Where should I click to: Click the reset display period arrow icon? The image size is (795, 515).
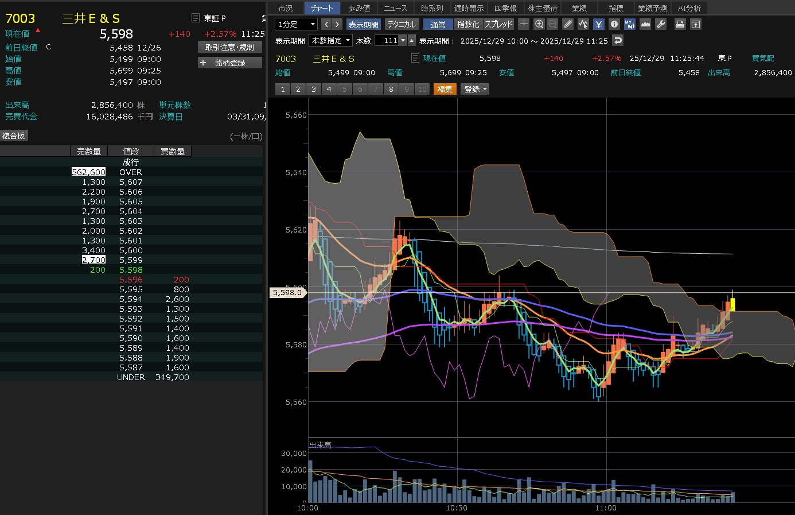point(618,40)
